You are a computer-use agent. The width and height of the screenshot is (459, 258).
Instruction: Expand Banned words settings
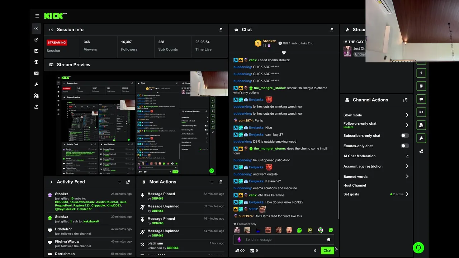pos(407,176)
